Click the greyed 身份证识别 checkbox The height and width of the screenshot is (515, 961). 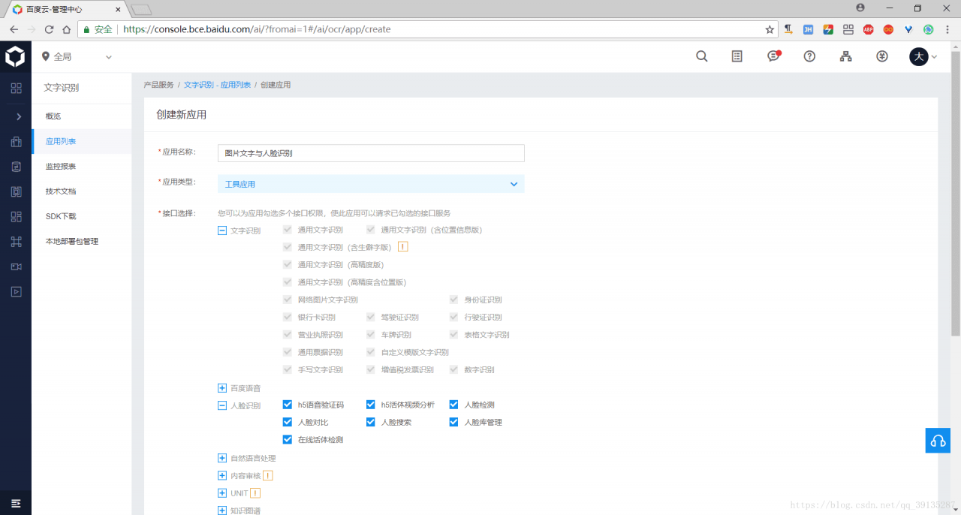(x=454, y=300)
